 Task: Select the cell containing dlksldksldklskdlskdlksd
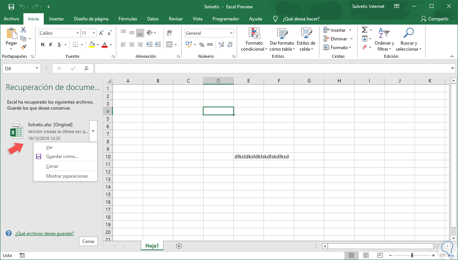248,156
